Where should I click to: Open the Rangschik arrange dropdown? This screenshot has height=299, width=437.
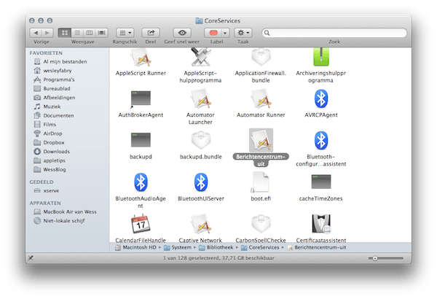125,33
